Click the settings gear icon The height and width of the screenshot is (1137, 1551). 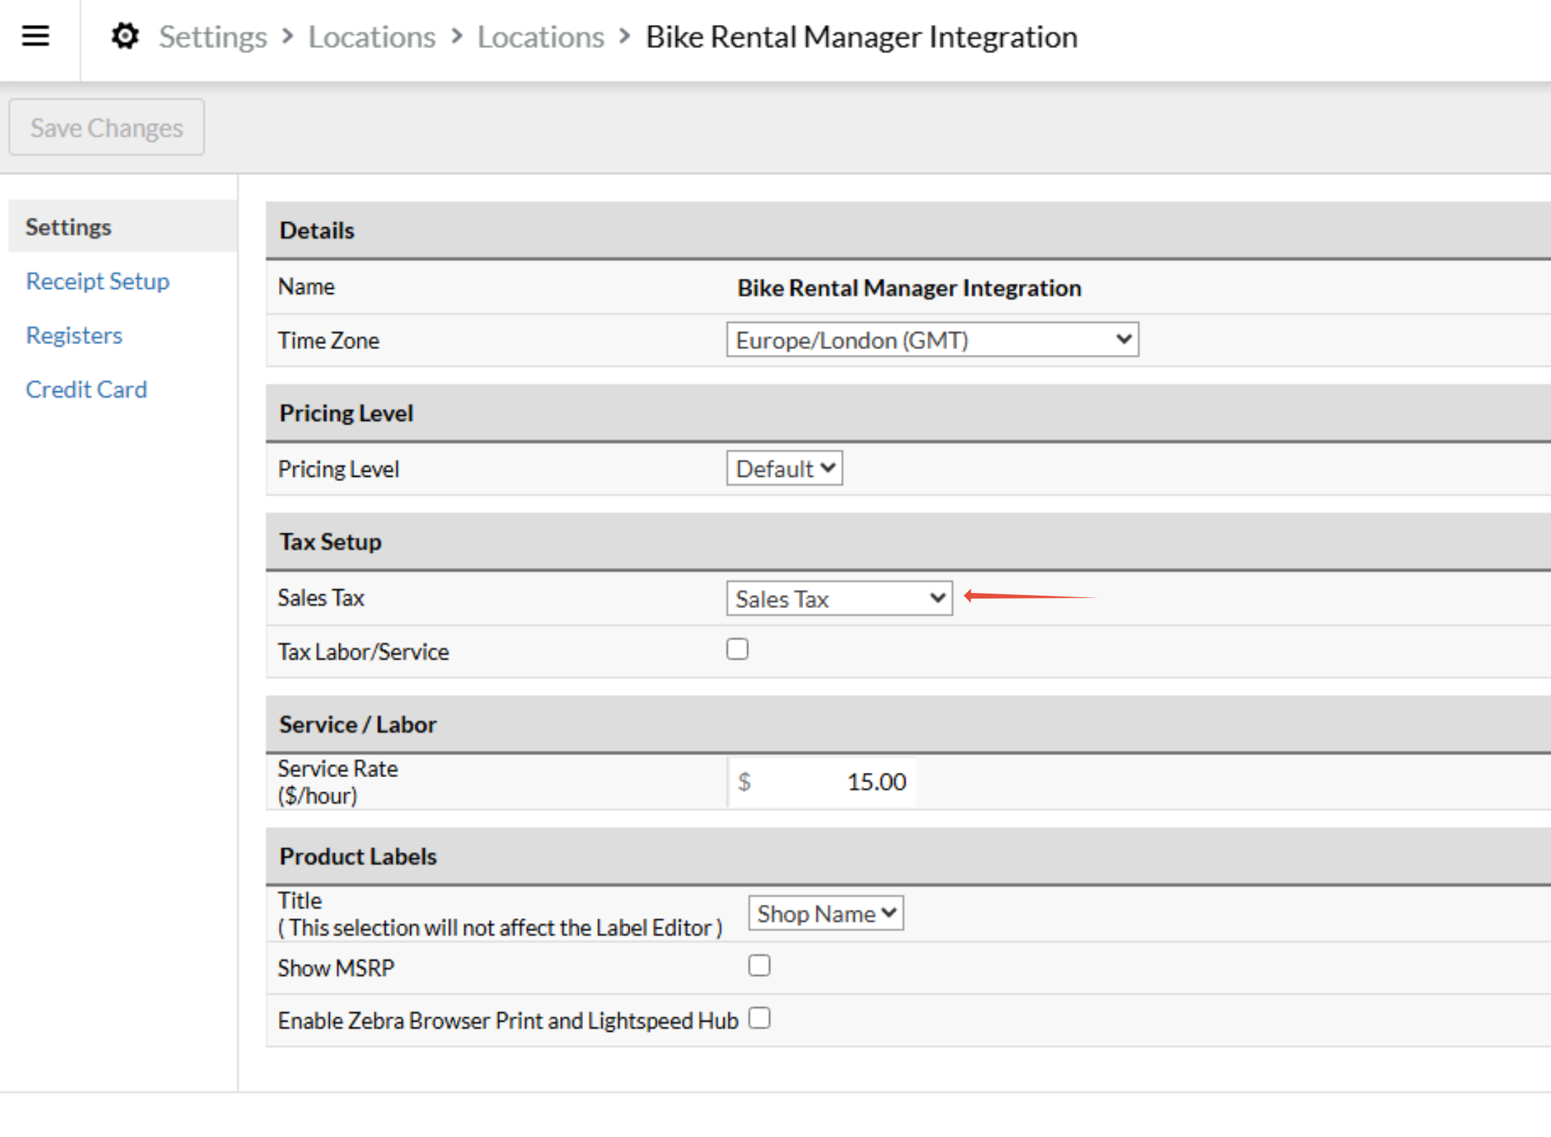coord(125,36)
